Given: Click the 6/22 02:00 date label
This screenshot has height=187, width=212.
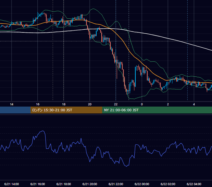Looking at the screenshot, I should 168,184.
